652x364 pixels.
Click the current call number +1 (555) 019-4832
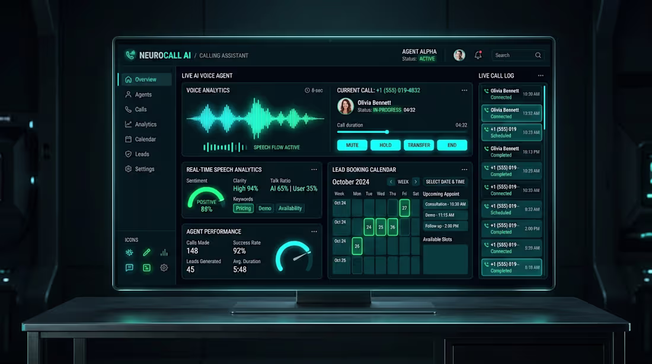coord(398,90)
